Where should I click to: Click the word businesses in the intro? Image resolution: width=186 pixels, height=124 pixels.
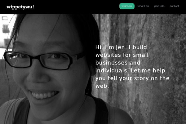point(111,63)
